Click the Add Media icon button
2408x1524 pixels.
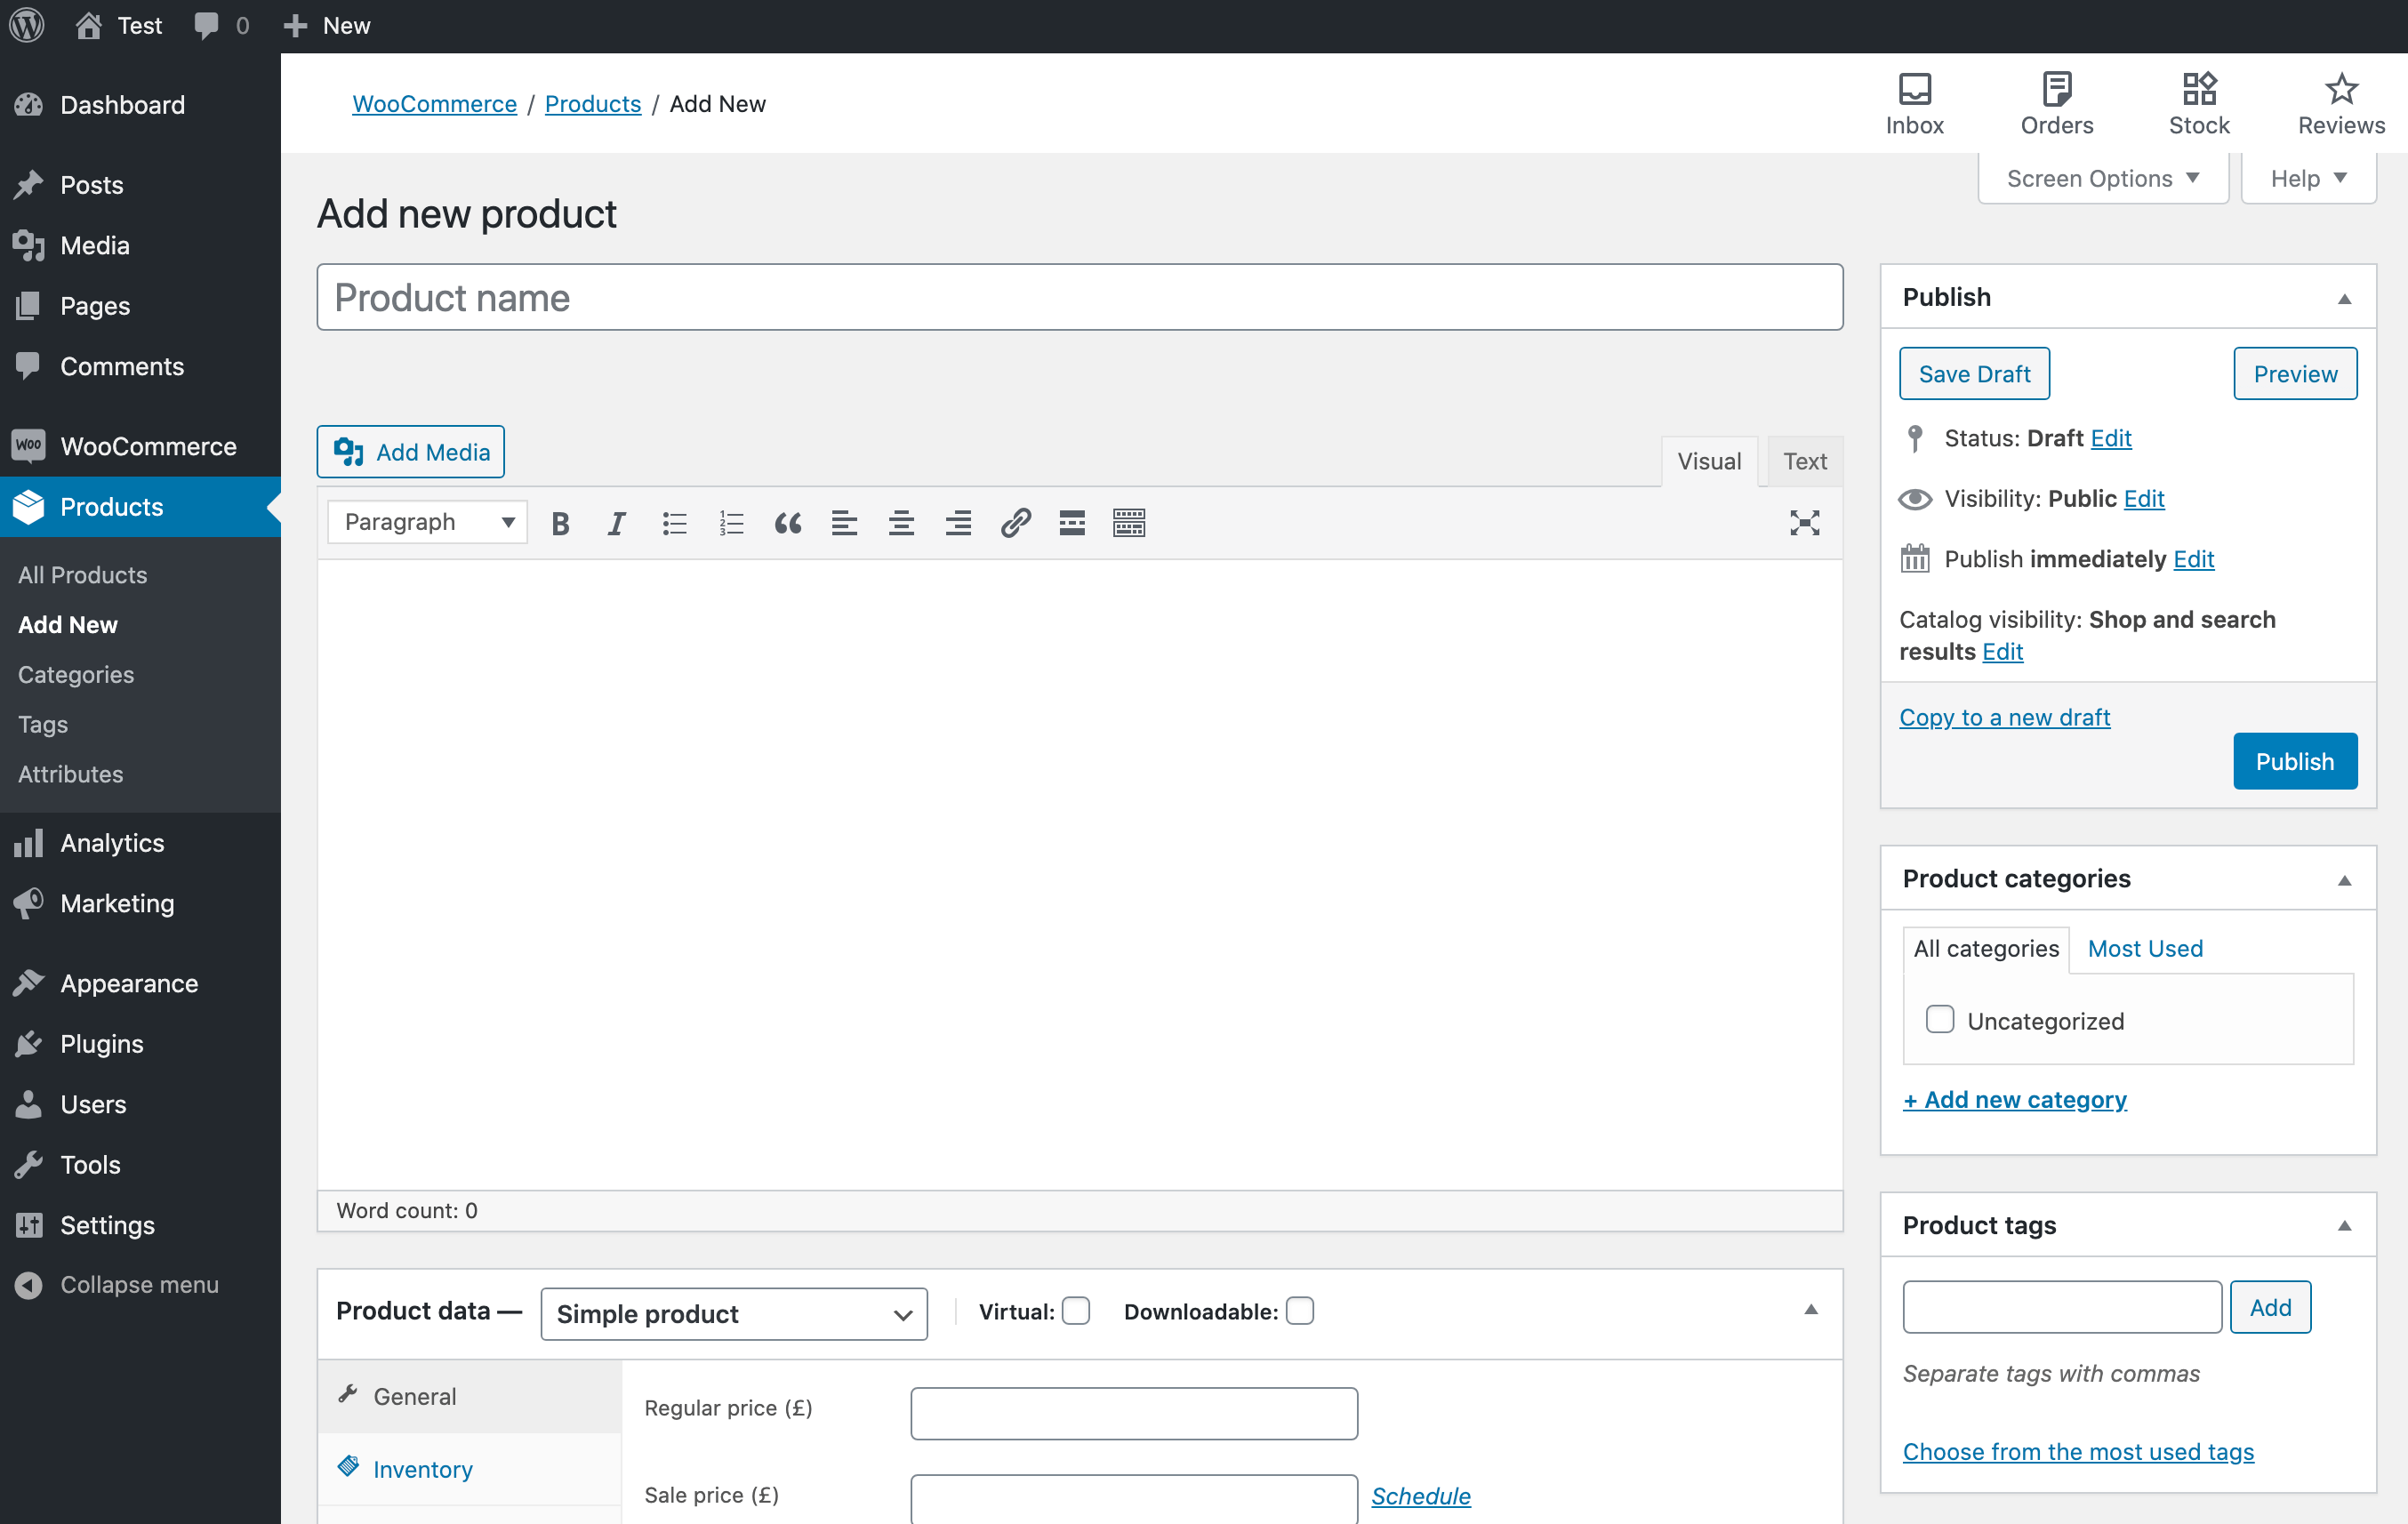351,453
